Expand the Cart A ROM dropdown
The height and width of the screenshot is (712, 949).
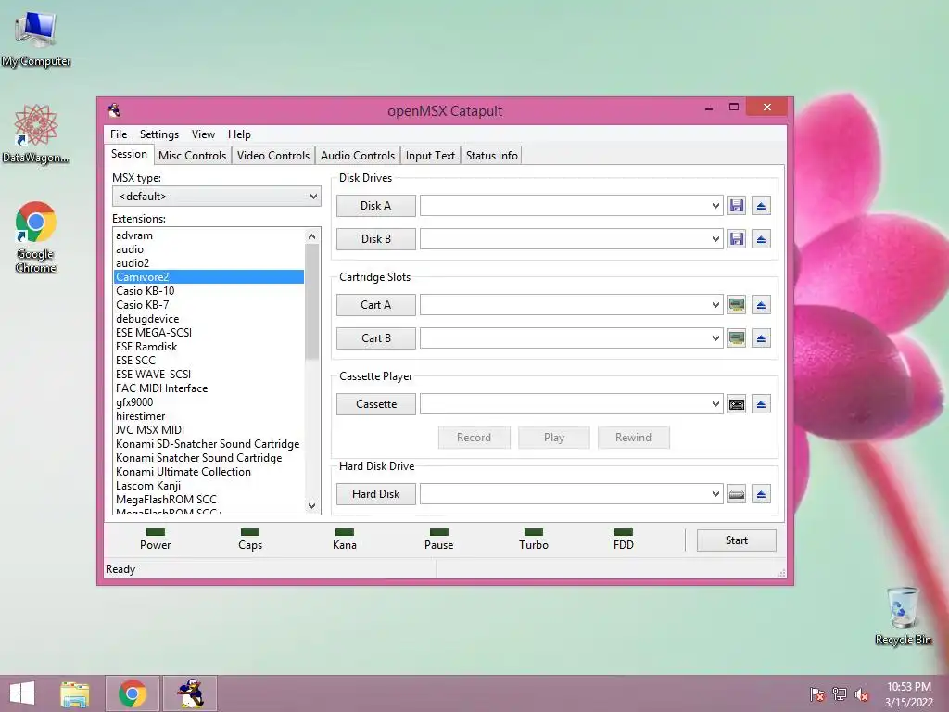(x=715, y=305)
